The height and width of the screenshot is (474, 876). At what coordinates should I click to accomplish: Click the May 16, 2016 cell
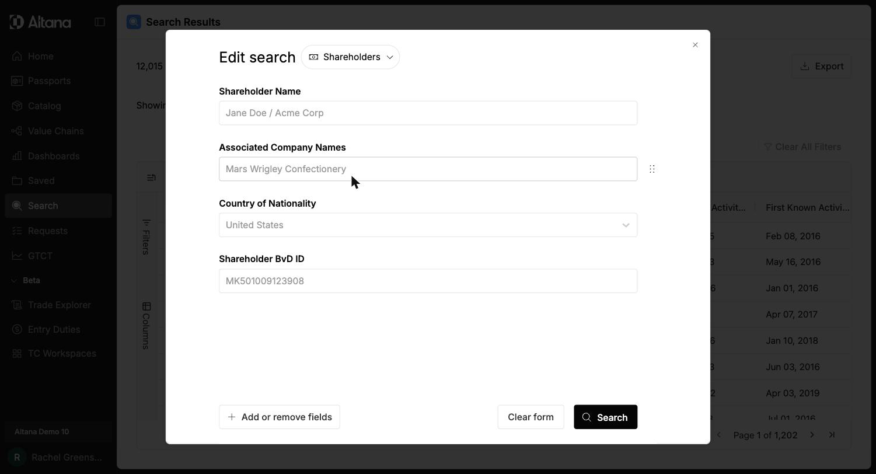(793, 262)
